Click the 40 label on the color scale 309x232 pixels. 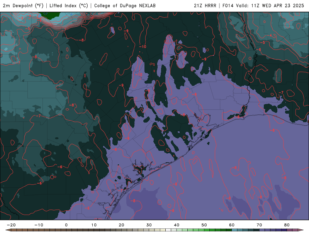[177, 225]
